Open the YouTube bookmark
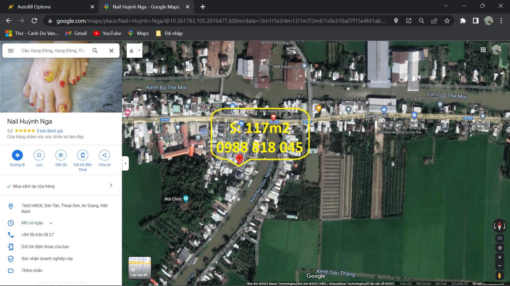This screenshot has width=510, height=286. point(107,33)
